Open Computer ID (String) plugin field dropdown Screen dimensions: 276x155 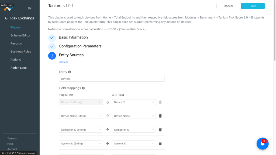click(81, 130)
